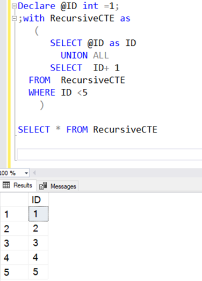The height and width of the screenshot is (281, 202).
Task: Select row header number 2
Action: [15, 229]
